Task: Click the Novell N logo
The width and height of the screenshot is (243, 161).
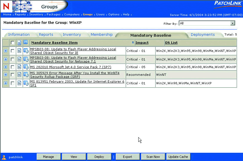Action: coord(6,7)
